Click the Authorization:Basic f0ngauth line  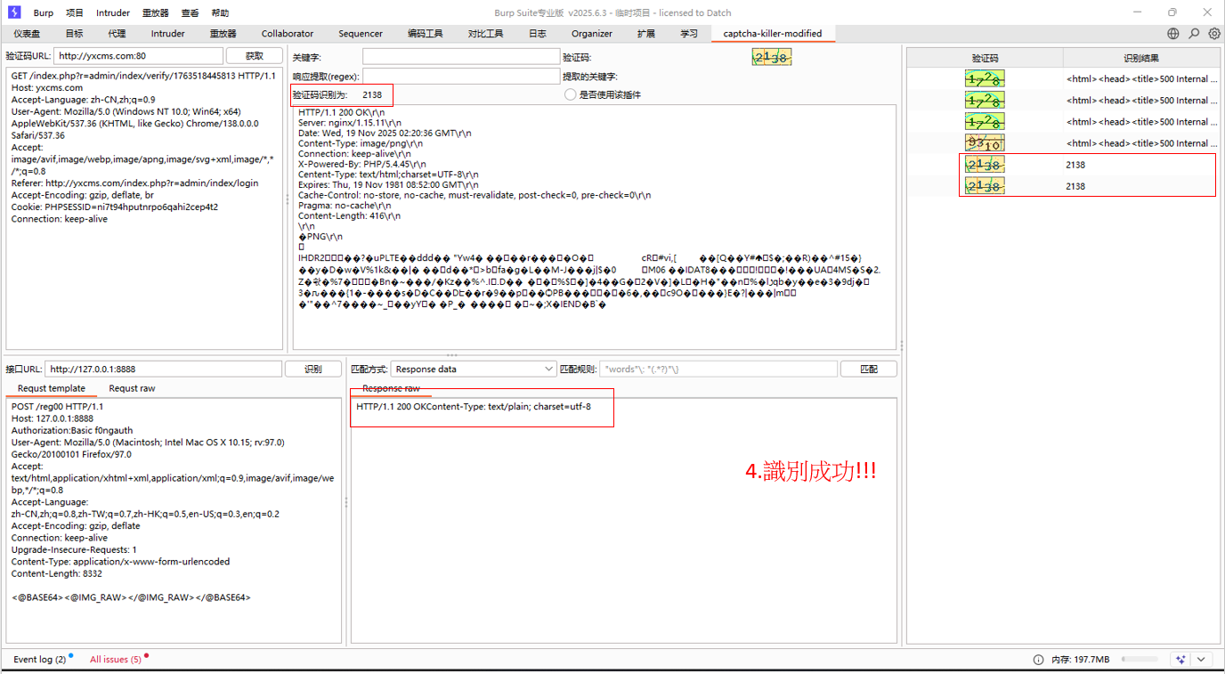[x=71, y=431]
